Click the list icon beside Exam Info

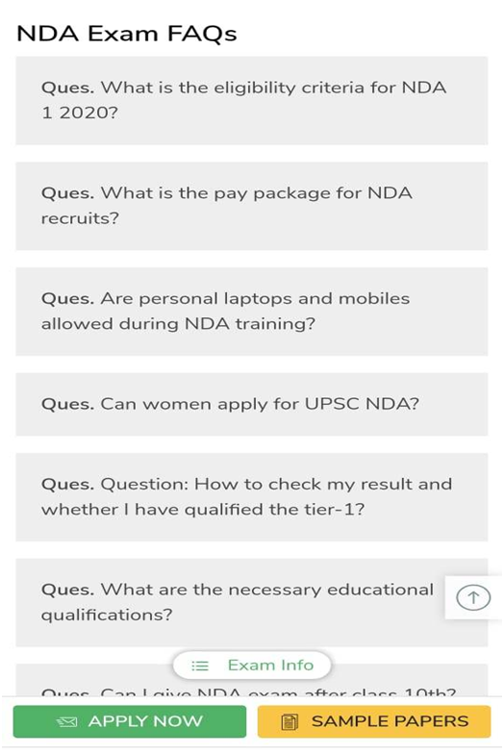coord(200,666)
